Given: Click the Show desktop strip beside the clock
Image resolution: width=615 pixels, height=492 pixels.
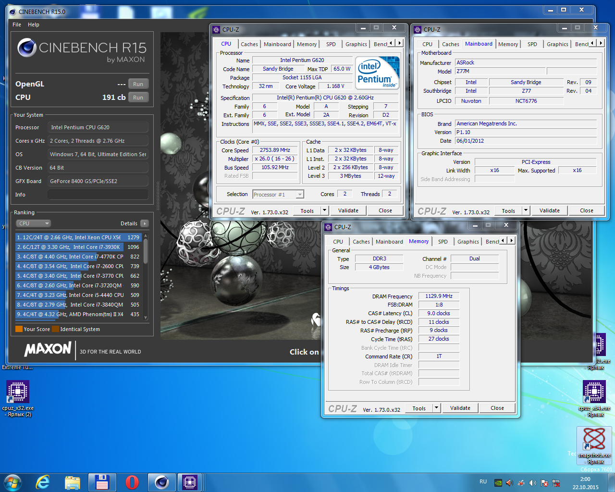Looking at the screenshot, I should click(x=612, y=482).
